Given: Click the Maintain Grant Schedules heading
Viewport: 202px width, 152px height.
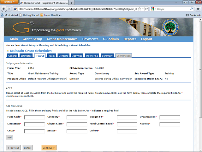Looking at the screenshot, I should [31, 51].
